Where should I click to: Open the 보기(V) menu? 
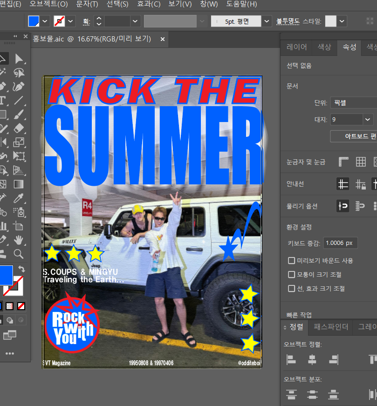point(180,4)
